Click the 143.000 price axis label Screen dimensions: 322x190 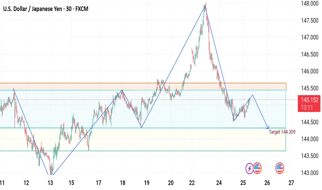coord(310,173)
